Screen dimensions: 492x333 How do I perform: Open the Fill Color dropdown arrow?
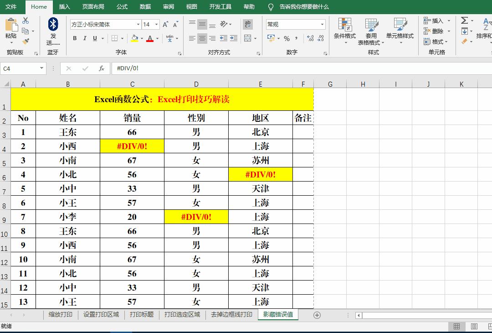(x=141, y=38)
